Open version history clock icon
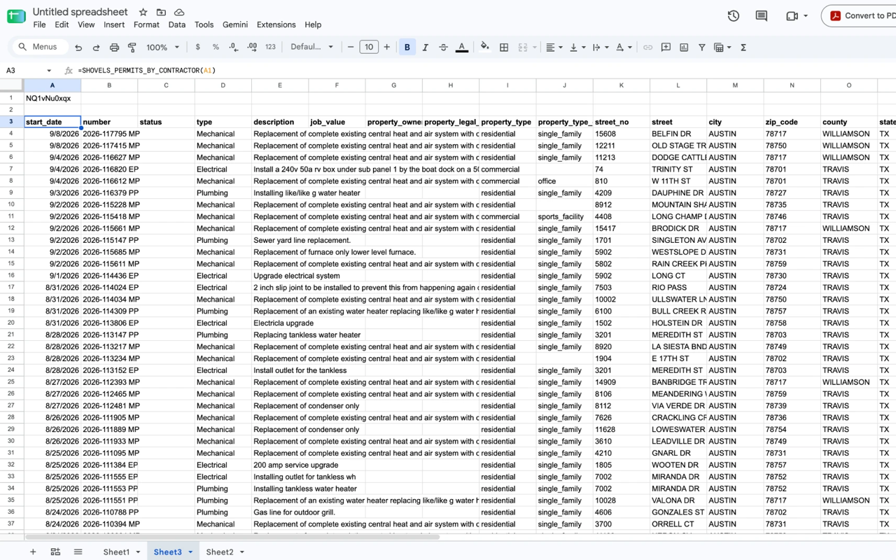This screenshot has height=560, width=896. tap(733, 16)
